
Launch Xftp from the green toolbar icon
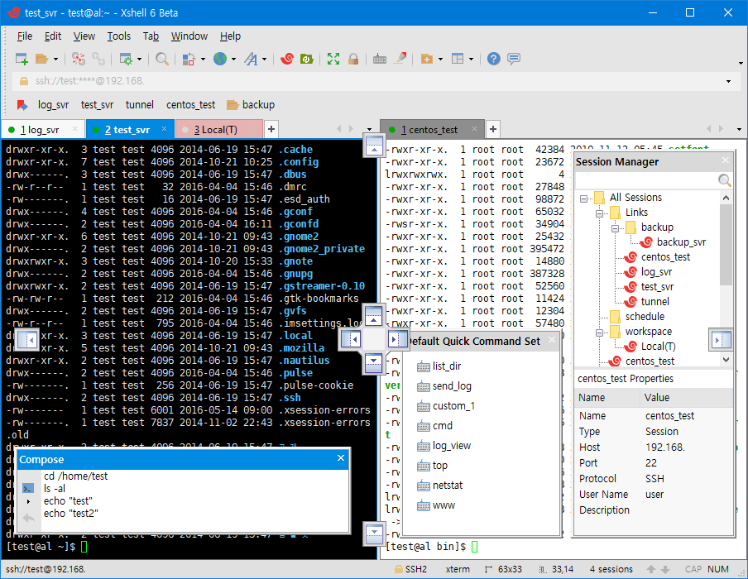[306, 59]
